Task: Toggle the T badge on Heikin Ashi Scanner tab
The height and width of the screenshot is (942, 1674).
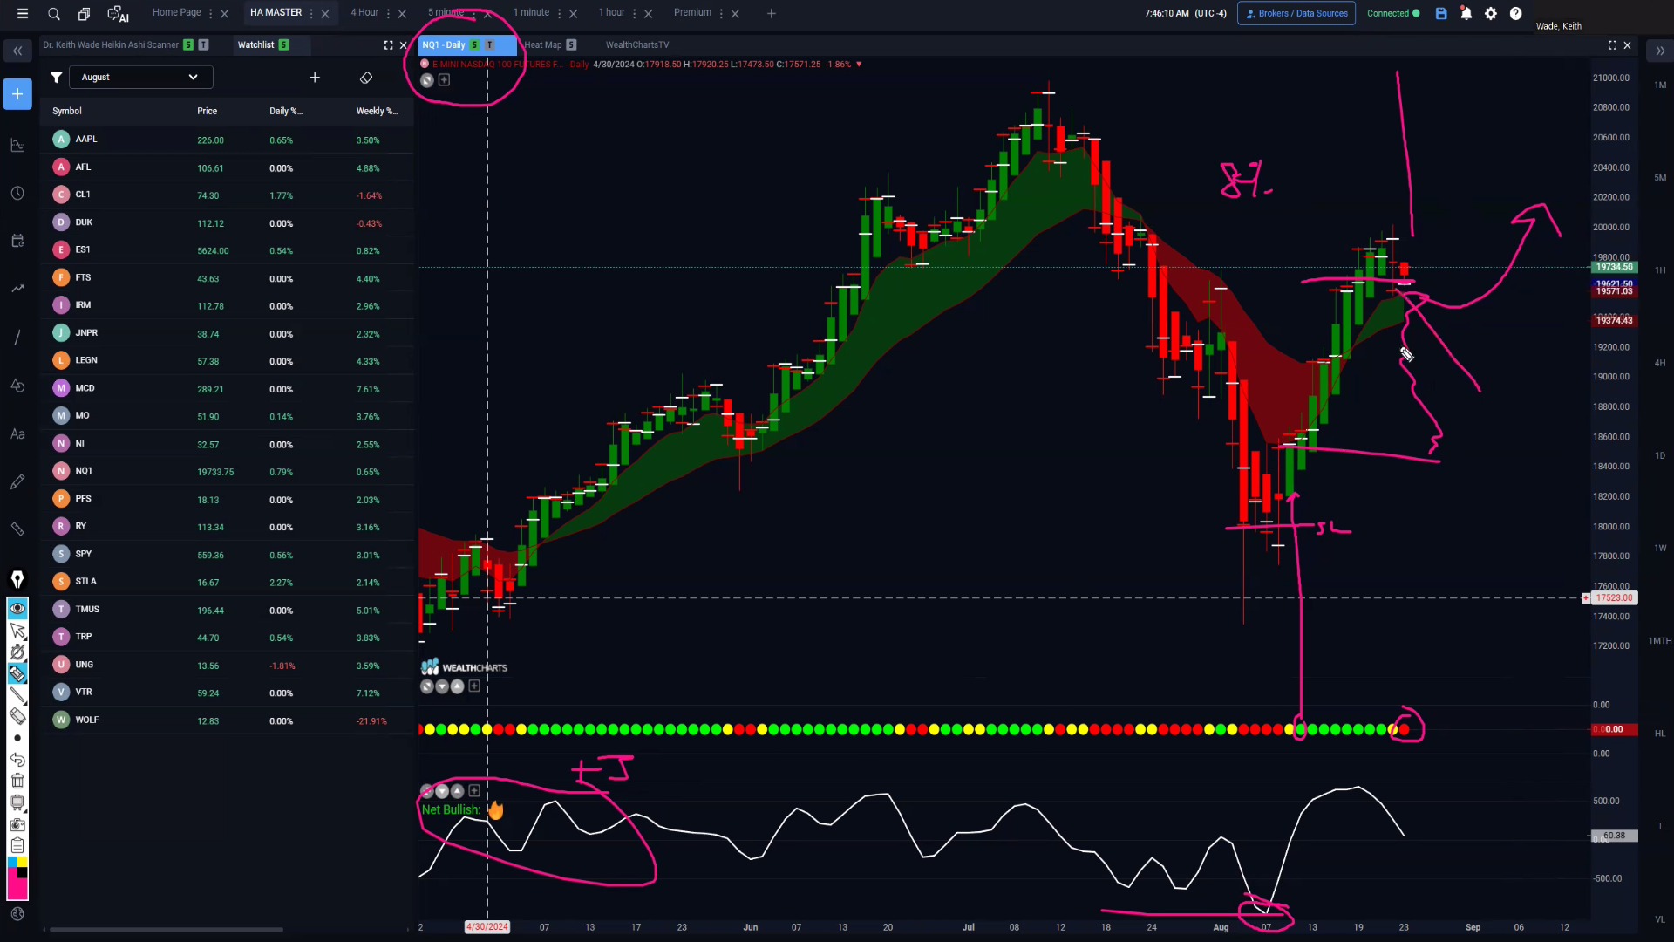Action: tap(203, 44)
